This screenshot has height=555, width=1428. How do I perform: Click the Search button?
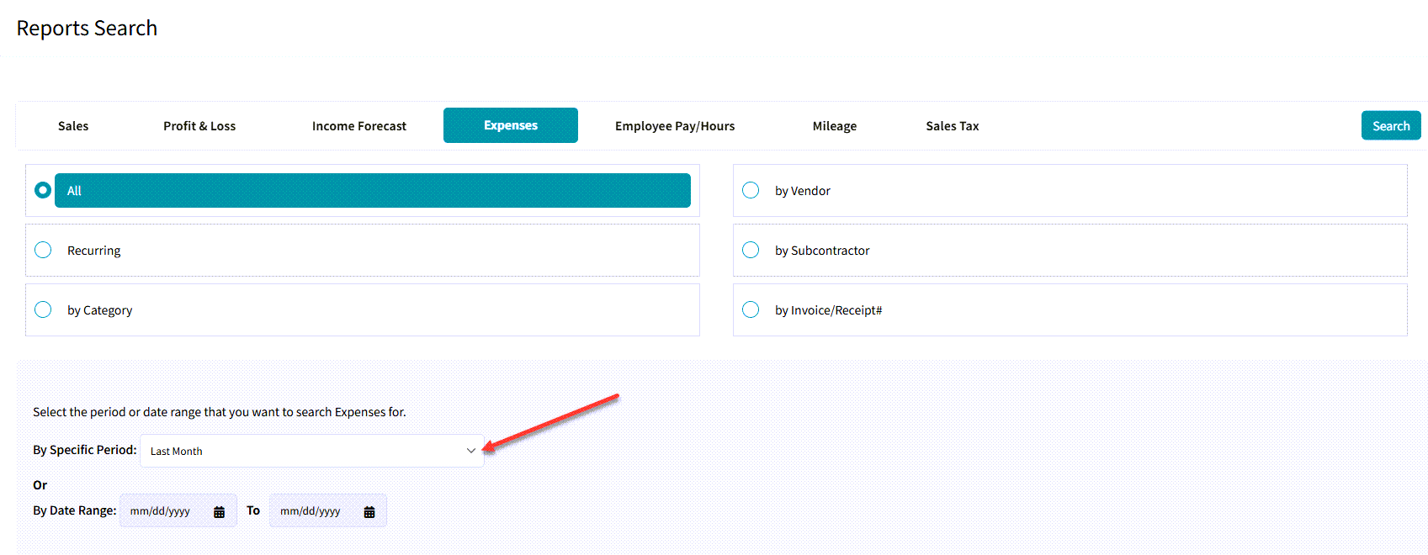[x=1391, y=125]
